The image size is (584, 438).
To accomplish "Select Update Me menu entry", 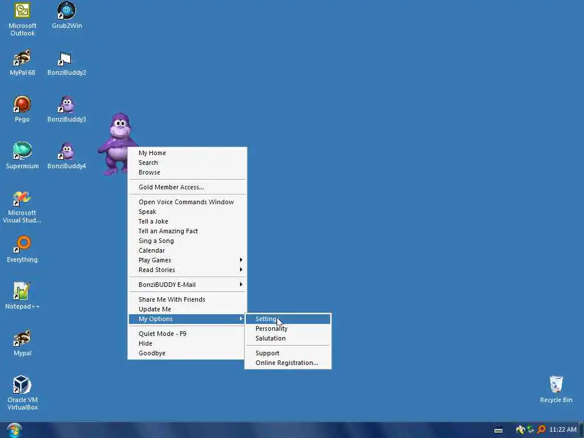I will (x=187, y=309).
